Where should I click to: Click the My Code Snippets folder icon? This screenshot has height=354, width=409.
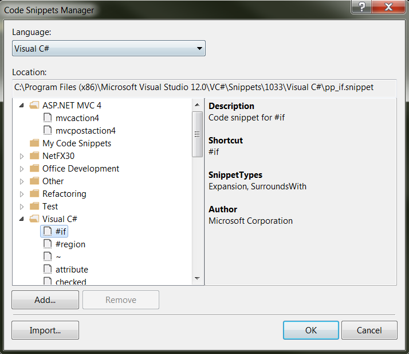34,143
